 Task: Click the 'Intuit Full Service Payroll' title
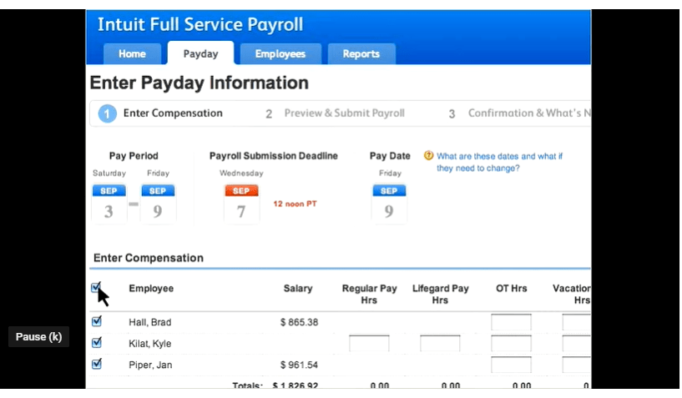[x=200, y=24]
